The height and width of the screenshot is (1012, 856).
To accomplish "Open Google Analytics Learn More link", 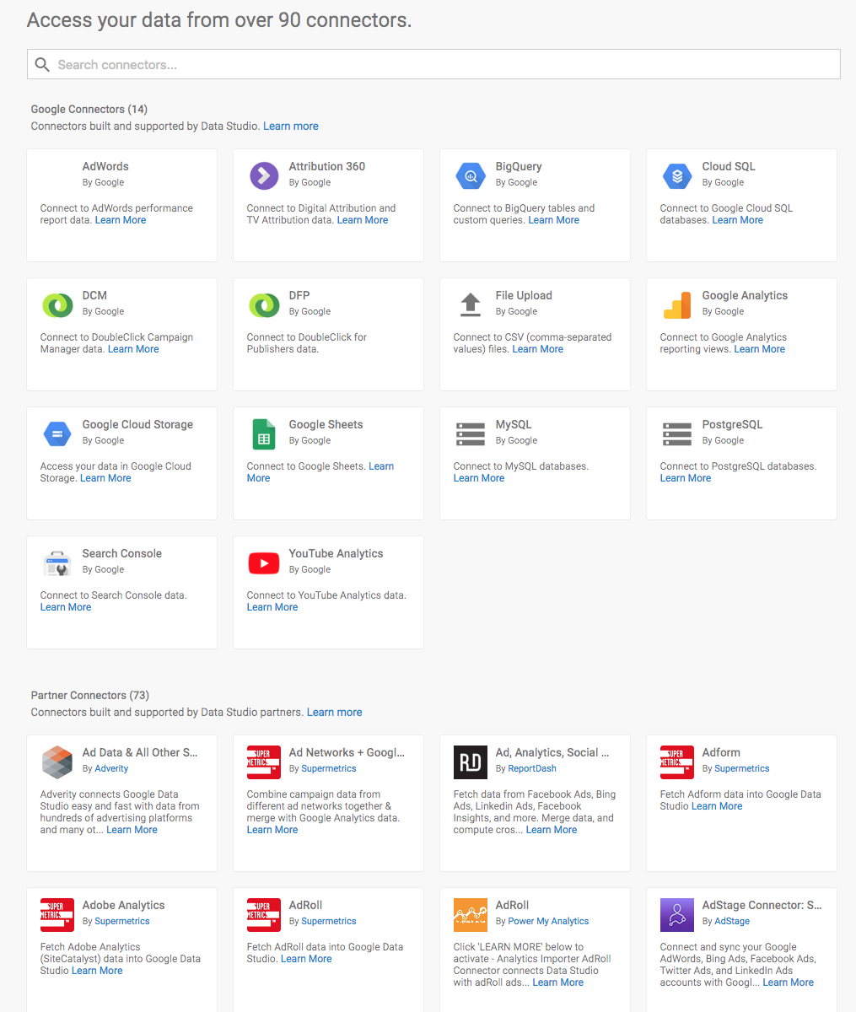I will [760, 349].
